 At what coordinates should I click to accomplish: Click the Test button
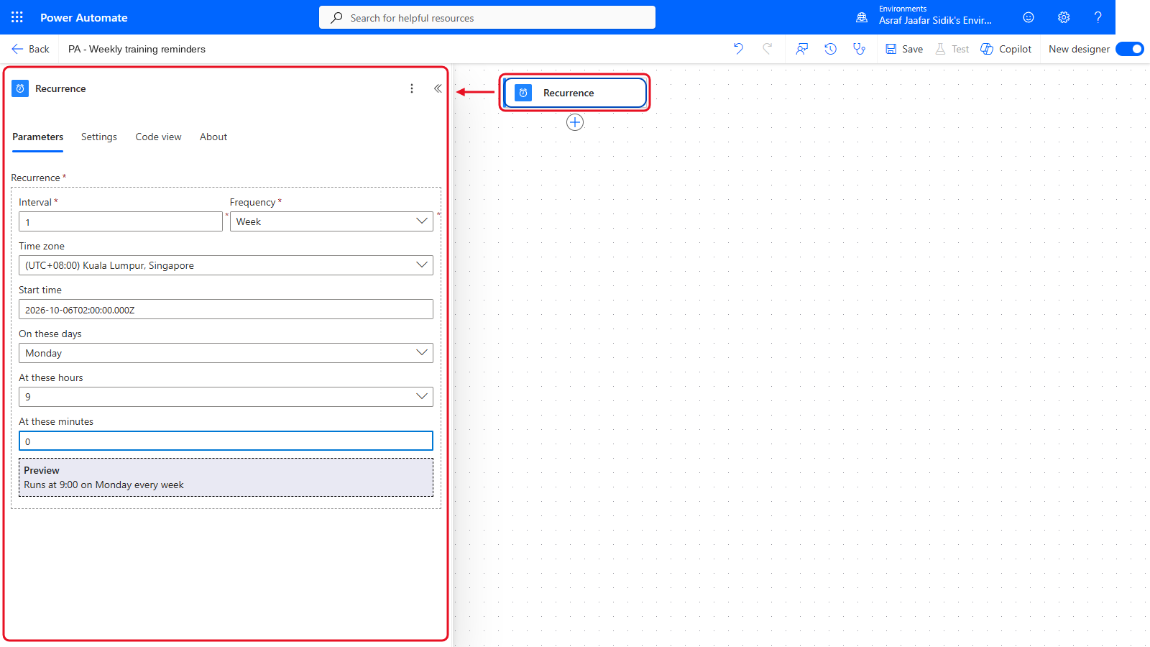tap(952, 49)
